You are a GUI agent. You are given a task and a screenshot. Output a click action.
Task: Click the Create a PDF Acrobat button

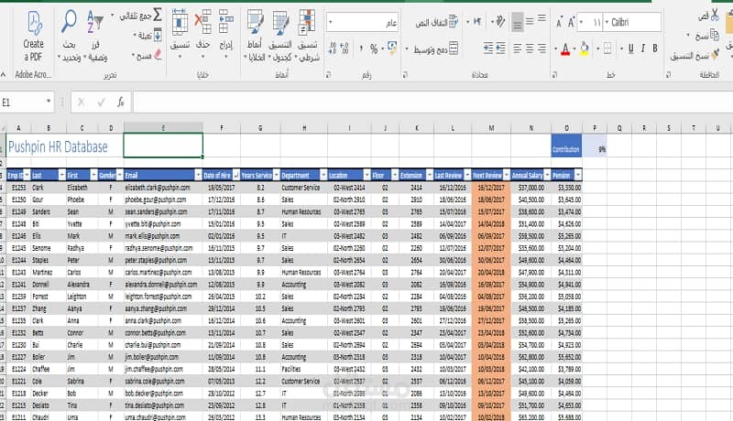[x=33, y=36]
